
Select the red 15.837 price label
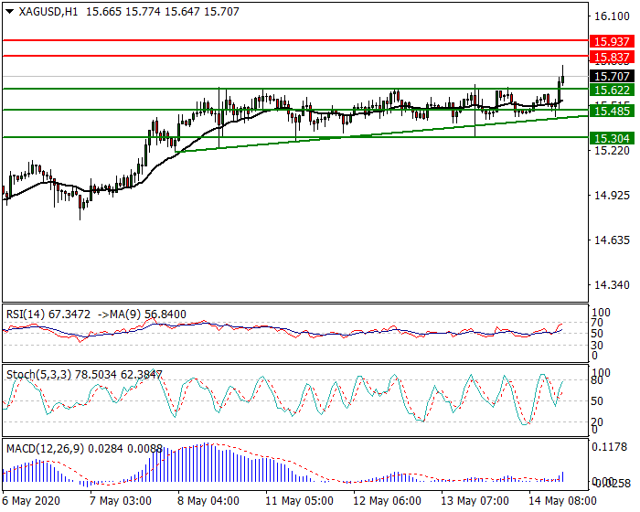tap(612, 57)
